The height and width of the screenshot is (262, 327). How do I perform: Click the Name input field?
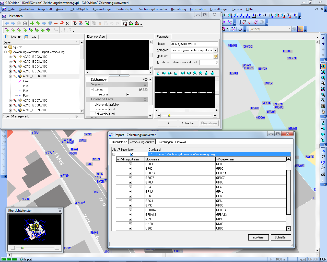194,44
